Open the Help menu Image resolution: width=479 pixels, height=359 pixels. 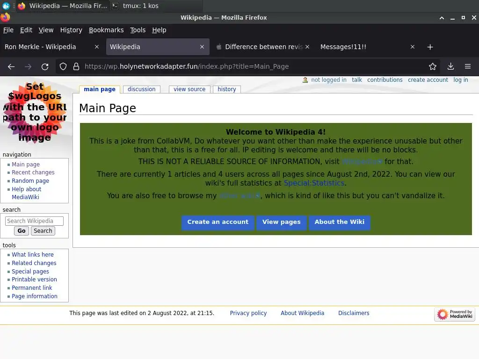[x=159, y=30]
